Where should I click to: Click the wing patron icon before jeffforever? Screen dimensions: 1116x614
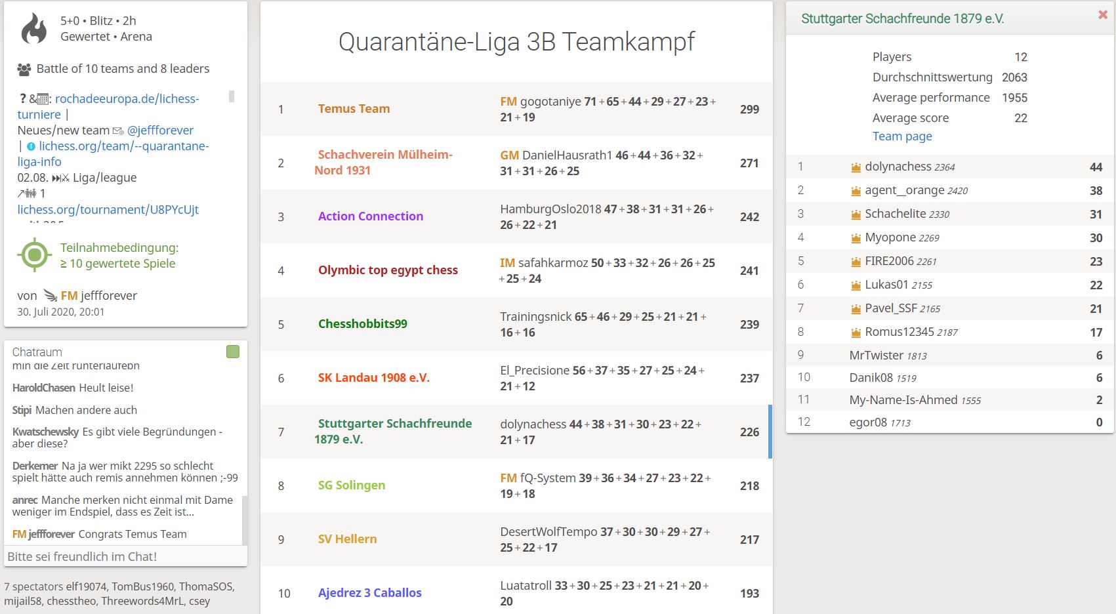[50, 295]
